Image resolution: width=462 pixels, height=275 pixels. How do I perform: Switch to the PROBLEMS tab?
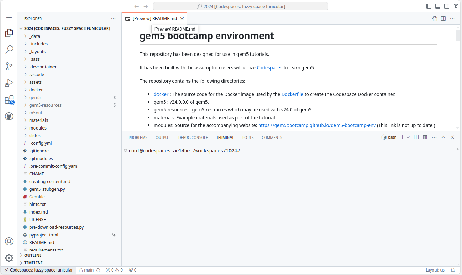[x=138, y=137]
